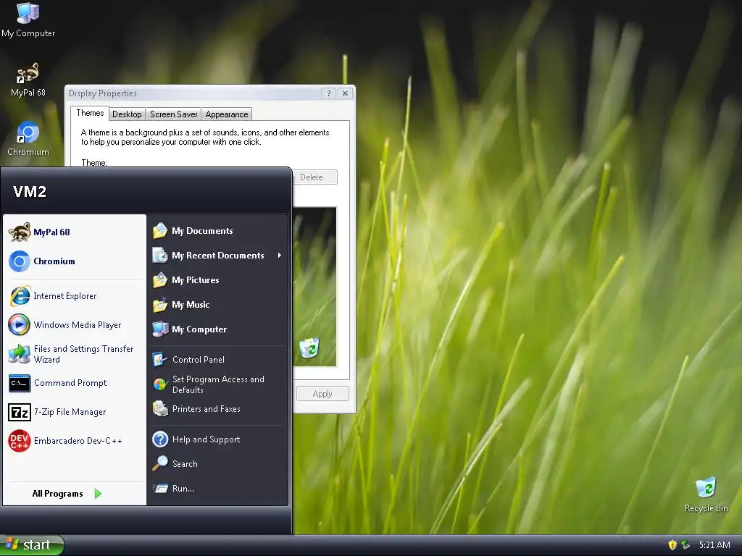Image resolution: width=742 pixels, height=556 pixels.
Task: Click the network connection tray icon
Action: pos(685,545)
